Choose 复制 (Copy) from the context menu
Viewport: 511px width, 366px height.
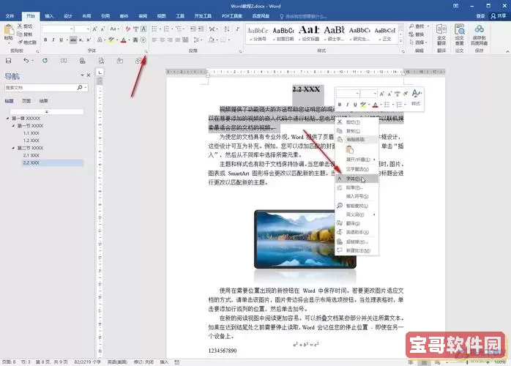[357, 131]
